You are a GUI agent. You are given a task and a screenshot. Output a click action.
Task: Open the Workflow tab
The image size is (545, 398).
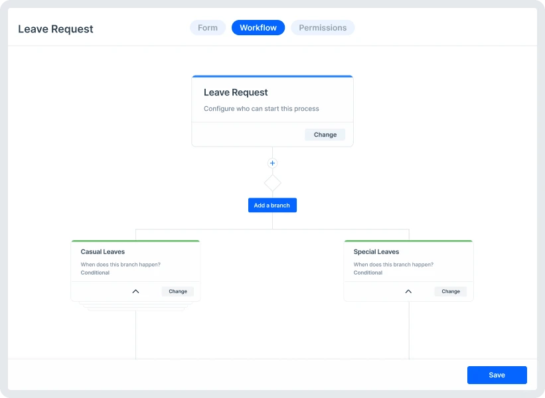coord(258,28)
